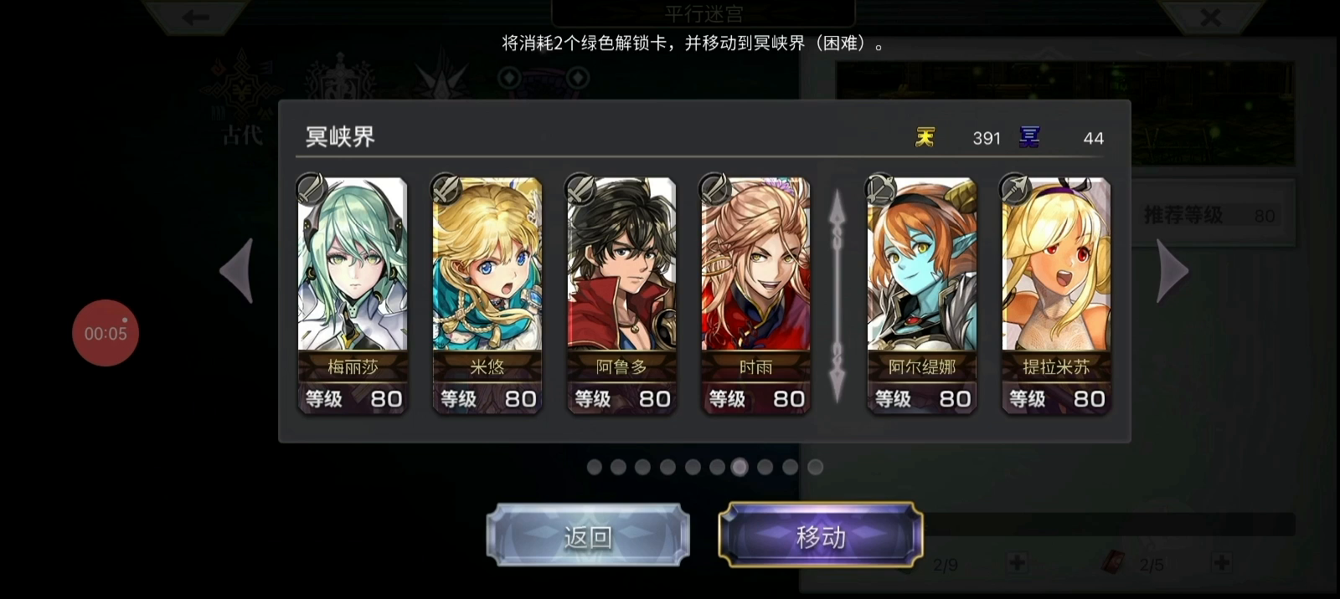
Task: Click the blue 冥 shadow points icon
Action: coord(1029,137)
